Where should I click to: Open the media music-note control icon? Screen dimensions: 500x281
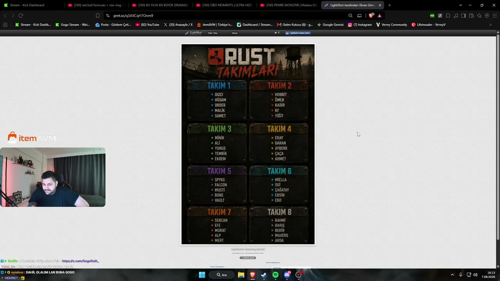pos(456,16)
